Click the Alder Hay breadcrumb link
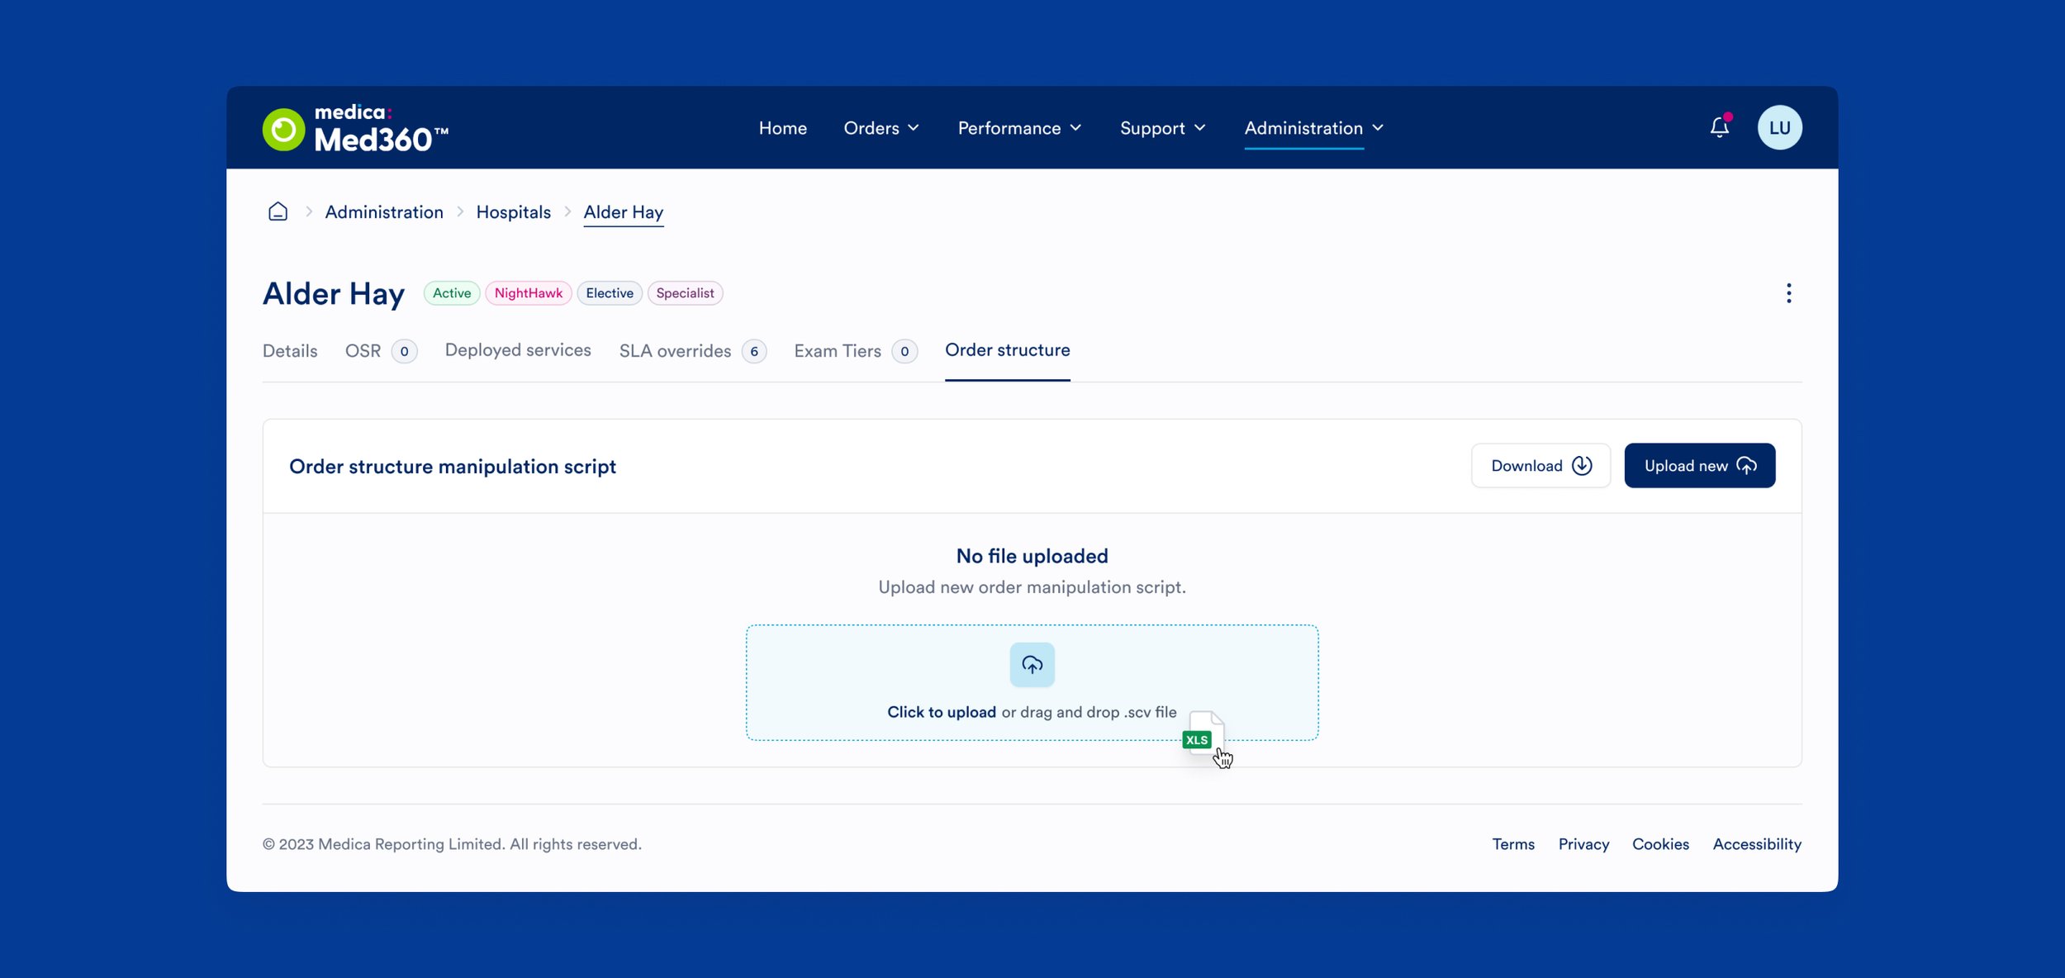The image size is (2065, 978). 623,212
